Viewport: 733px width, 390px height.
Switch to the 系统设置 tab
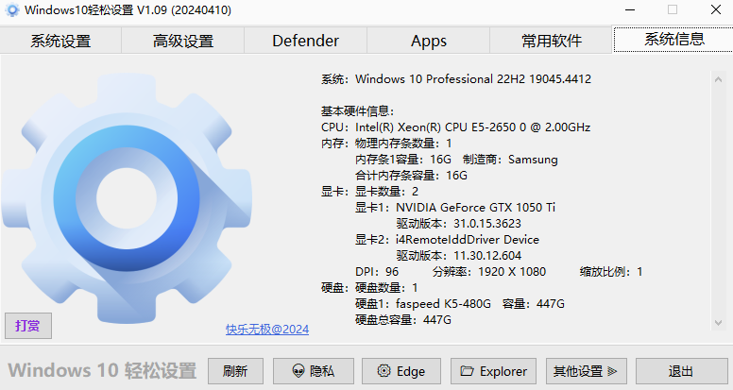(60, 41)
